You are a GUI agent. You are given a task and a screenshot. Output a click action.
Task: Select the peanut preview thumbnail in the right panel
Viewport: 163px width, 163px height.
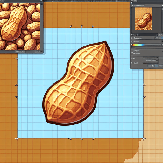coord(144,19)
